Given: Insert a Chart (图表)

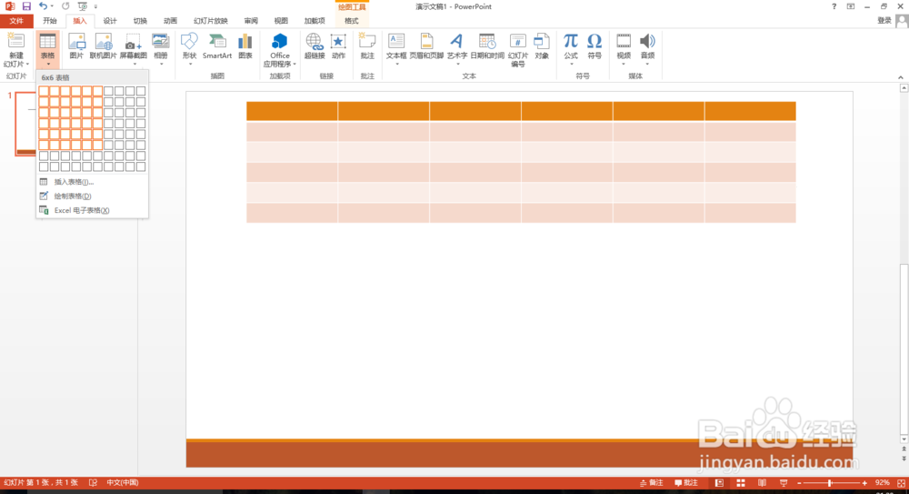Looking at the screenshot, I should point(245,46).
